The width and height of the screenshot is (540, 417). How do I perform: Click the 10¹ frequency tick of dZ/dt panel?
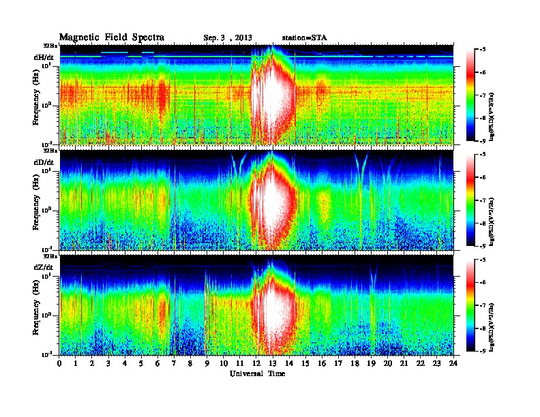[46, 275]
